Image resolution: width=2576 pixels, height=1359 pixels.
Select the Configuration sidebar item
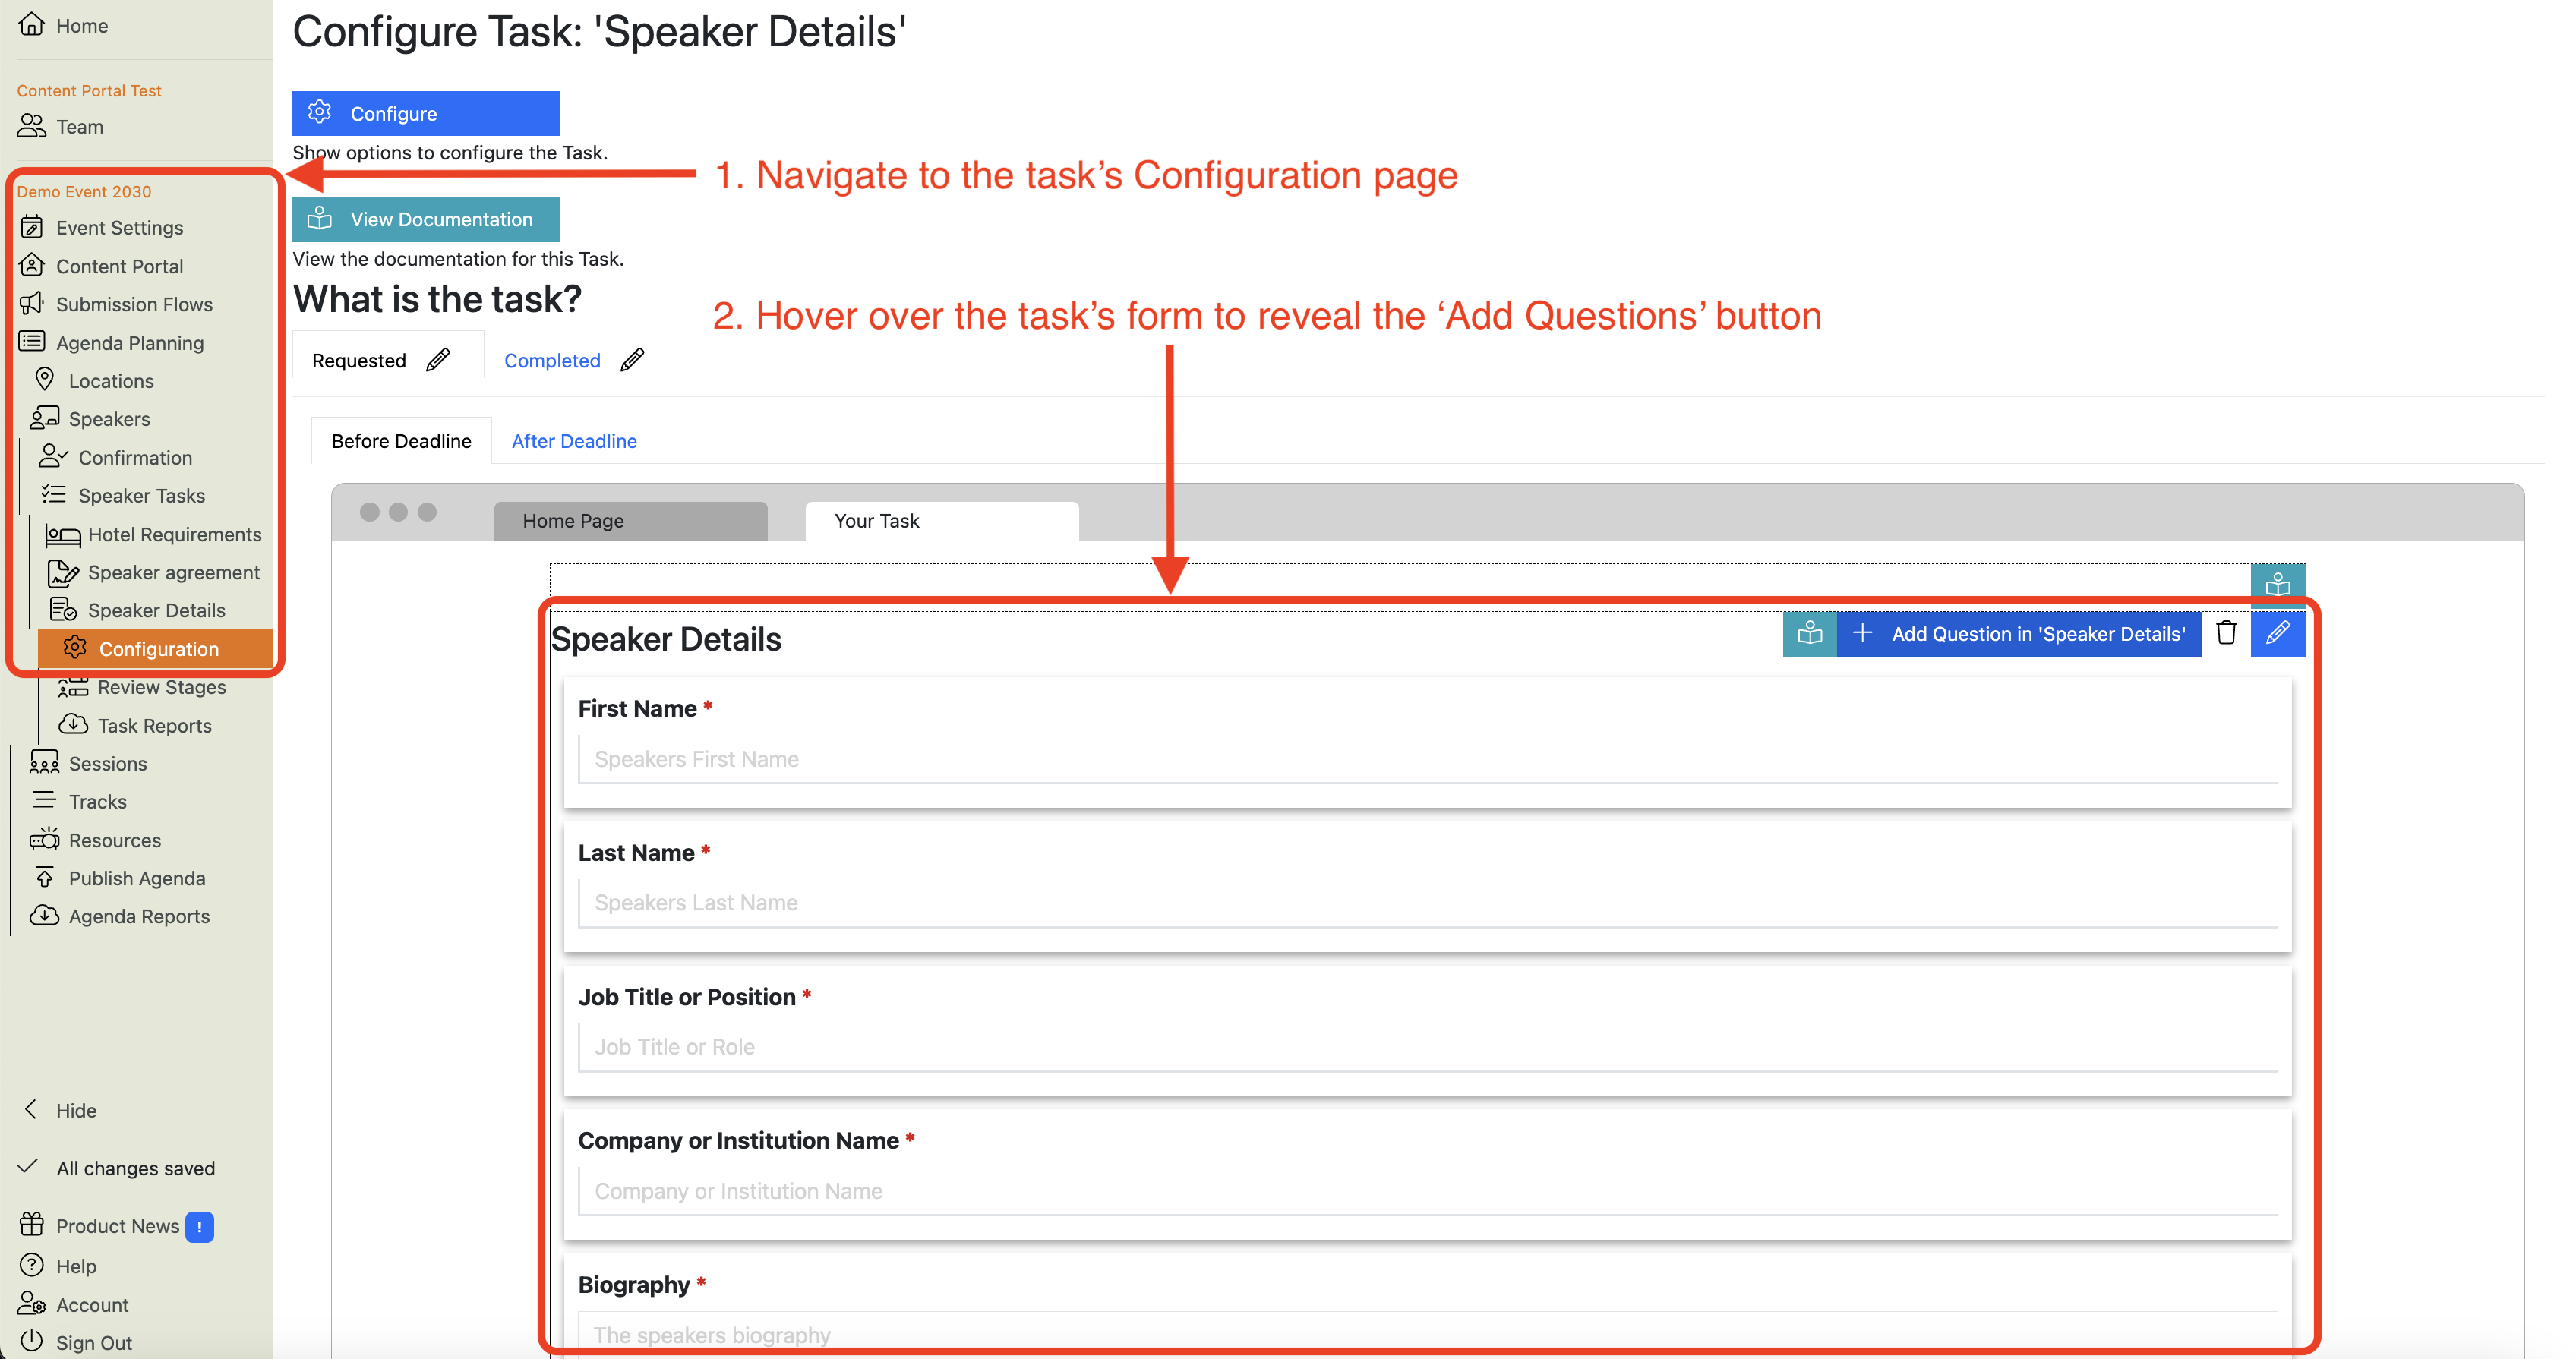click(155, 648)
